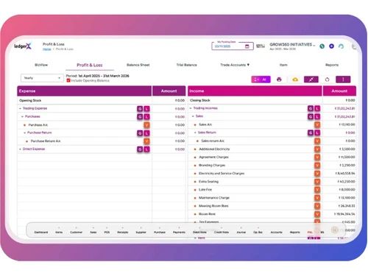
Task: Collapse the Sales group in Income
Action: point(193,116)
